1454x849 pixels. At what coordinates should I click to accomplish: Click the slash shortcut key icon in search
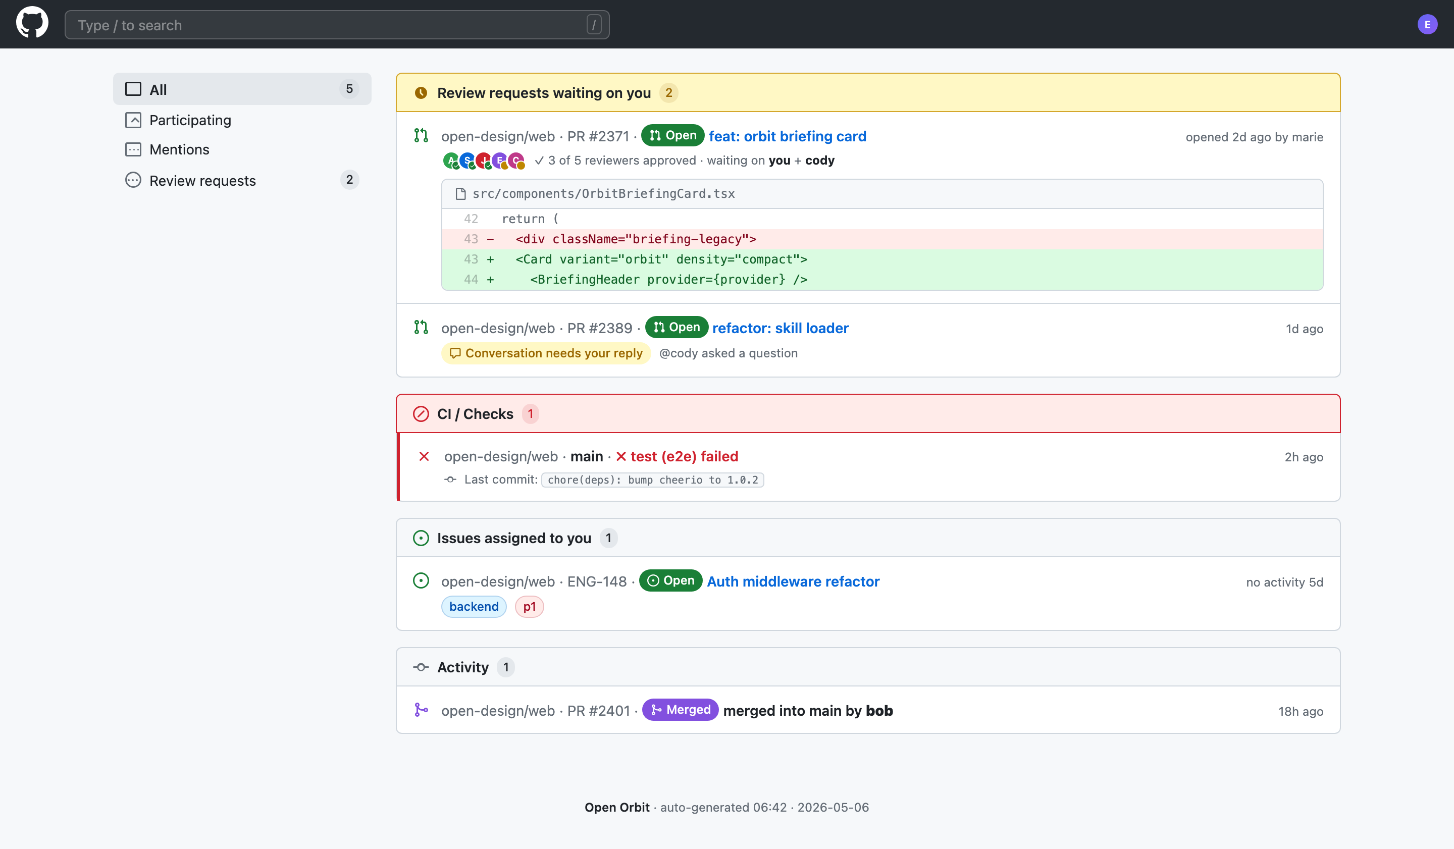pos(594,25)
